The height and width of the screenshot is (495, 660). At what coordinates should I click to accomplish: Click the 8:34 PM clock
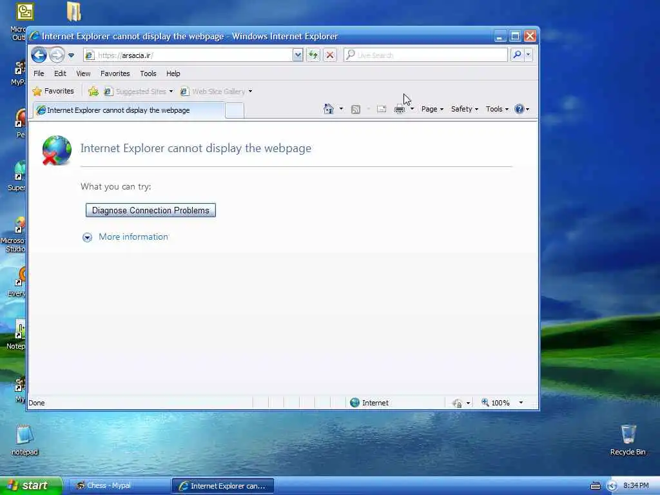tap(636, 486)
